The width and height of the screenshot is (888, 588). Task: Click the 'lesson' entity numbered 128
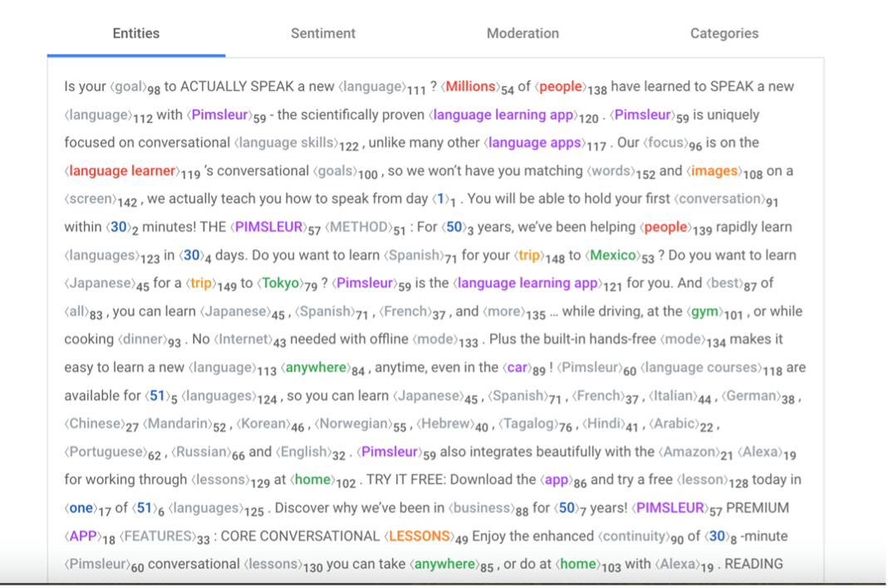[702, 480]
